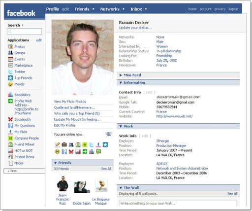Open 'View My Flickr Photos' link
Viewport: 252px width, 211px height.
coord(70,102)
